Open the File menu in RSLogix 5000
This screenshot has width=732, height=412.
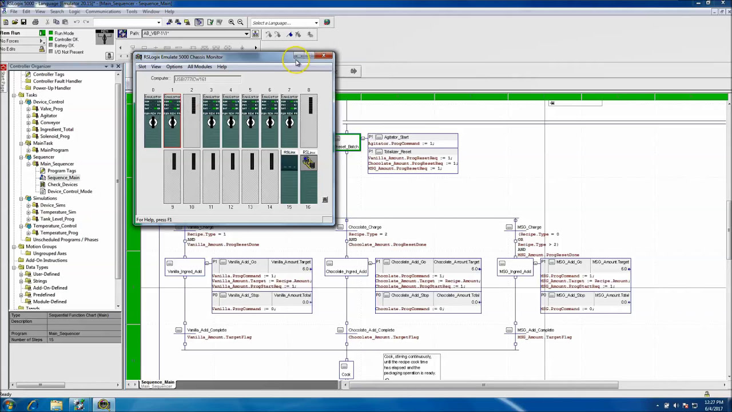pos(13,11)
